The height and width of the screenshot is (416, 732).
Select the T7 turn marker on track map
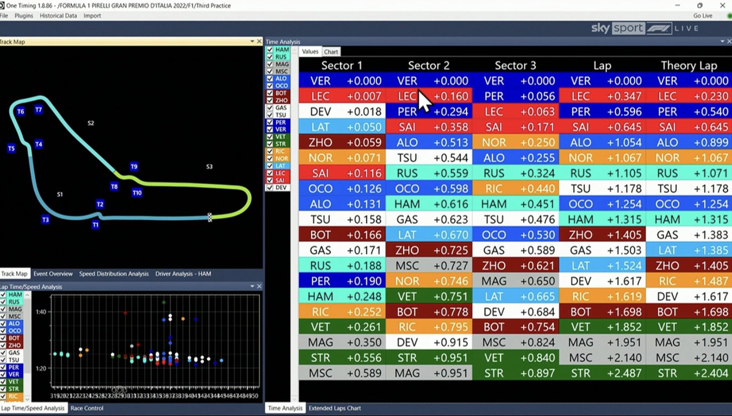click(x=39, y=110)
